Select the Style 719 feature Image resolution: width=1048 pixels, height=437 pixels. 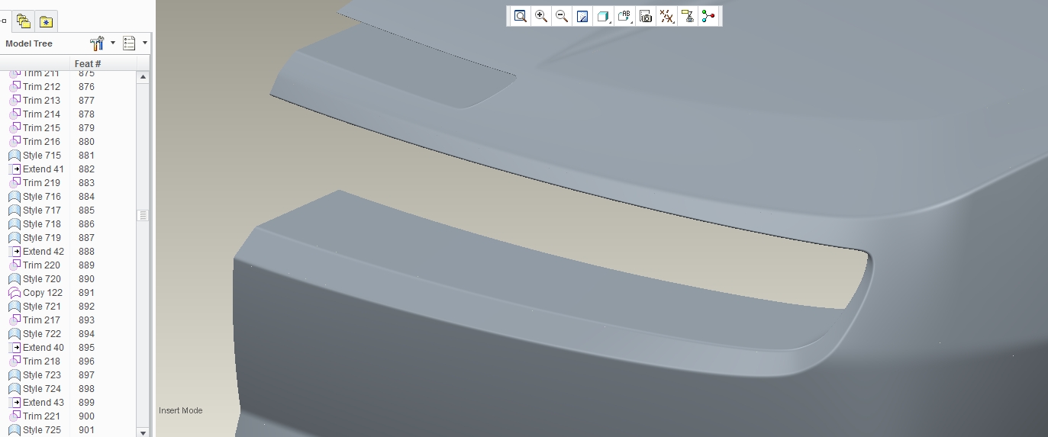click(x=34, y=238)
